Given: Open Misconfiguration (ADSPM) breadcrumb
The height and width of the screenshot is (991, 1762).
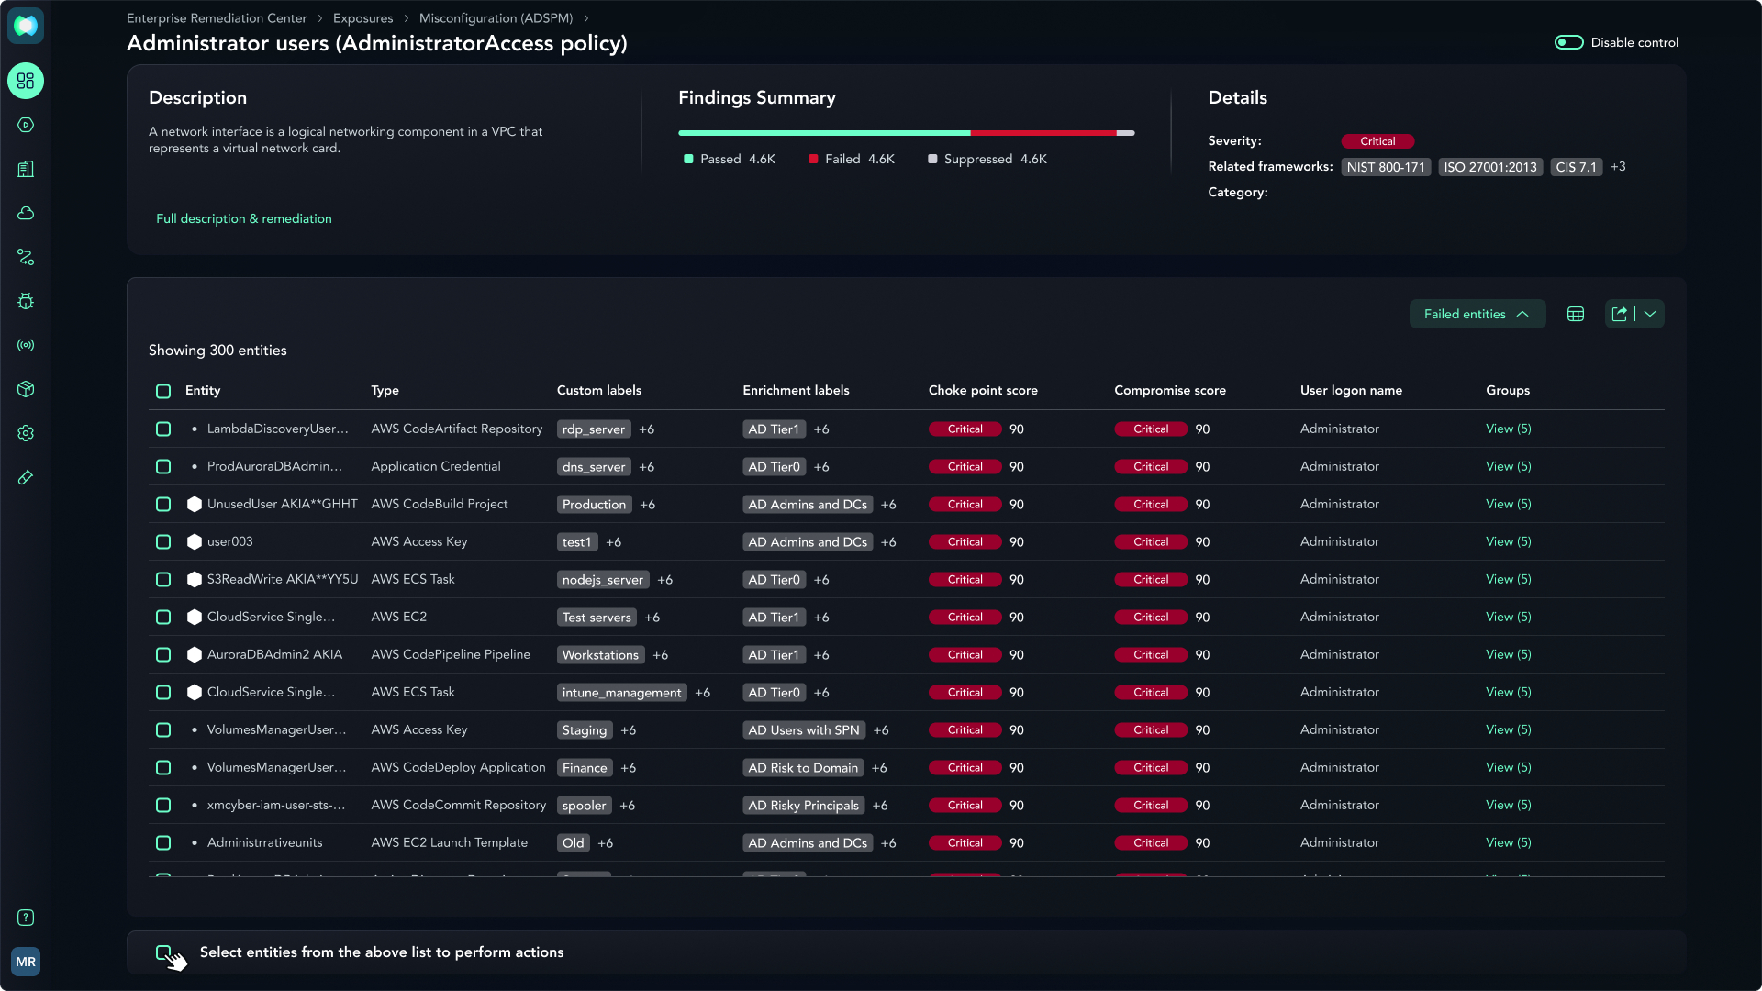Looking at the screenshot, I should point(496,18).
